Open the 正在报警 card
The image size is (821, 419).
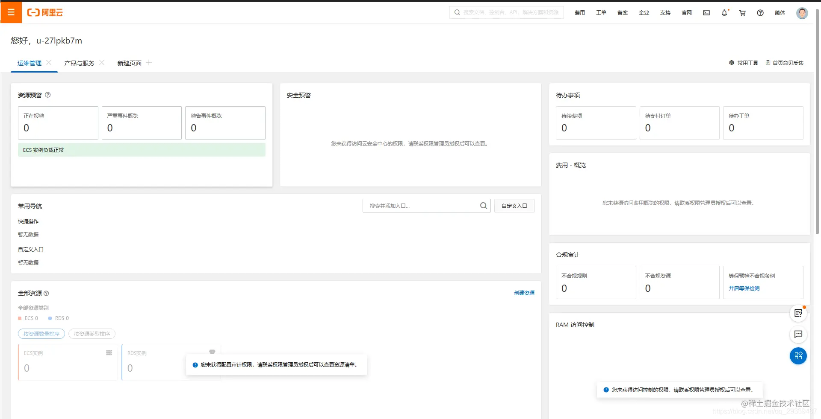coord(58,123)
